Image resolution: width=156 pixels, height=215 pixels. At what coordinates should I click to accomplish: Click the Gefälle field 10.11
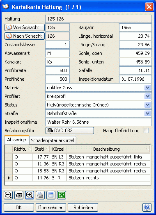pos(135,70)
